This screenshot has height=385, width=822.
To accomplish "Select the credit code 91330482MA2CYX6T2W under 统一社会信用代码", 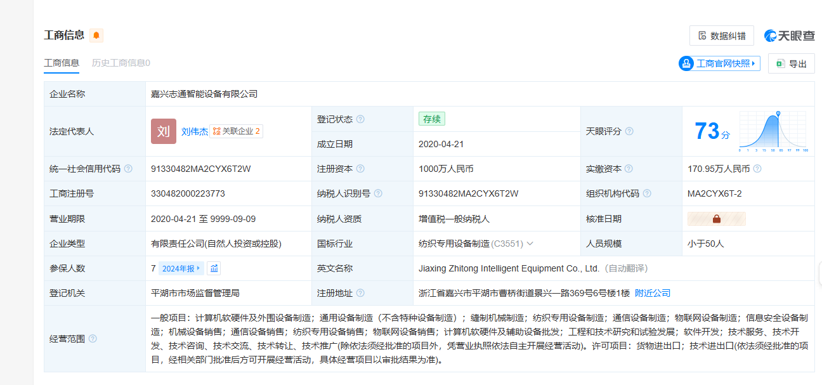I will click(x=201, y=169).
